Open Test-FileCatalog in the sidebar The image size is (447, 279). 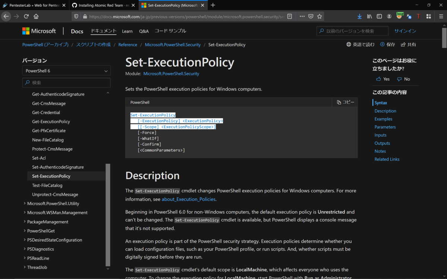pos(47,185)
